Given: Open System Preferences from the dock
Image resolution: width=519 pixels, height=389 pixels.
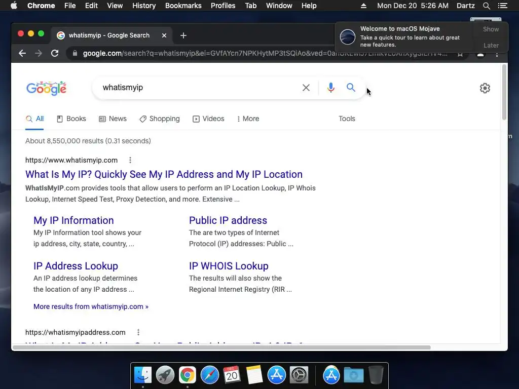Looking at the screenshot, I should point(299,375).
